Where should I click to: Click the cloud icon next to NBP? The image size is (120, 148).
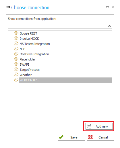pyautogui.click(x=16, y=49)
